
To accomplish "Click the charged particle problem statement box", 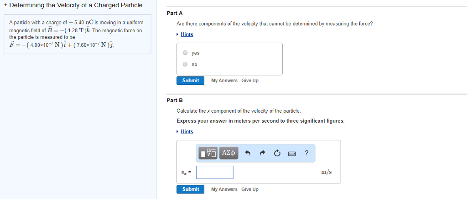I will (78, 35).
